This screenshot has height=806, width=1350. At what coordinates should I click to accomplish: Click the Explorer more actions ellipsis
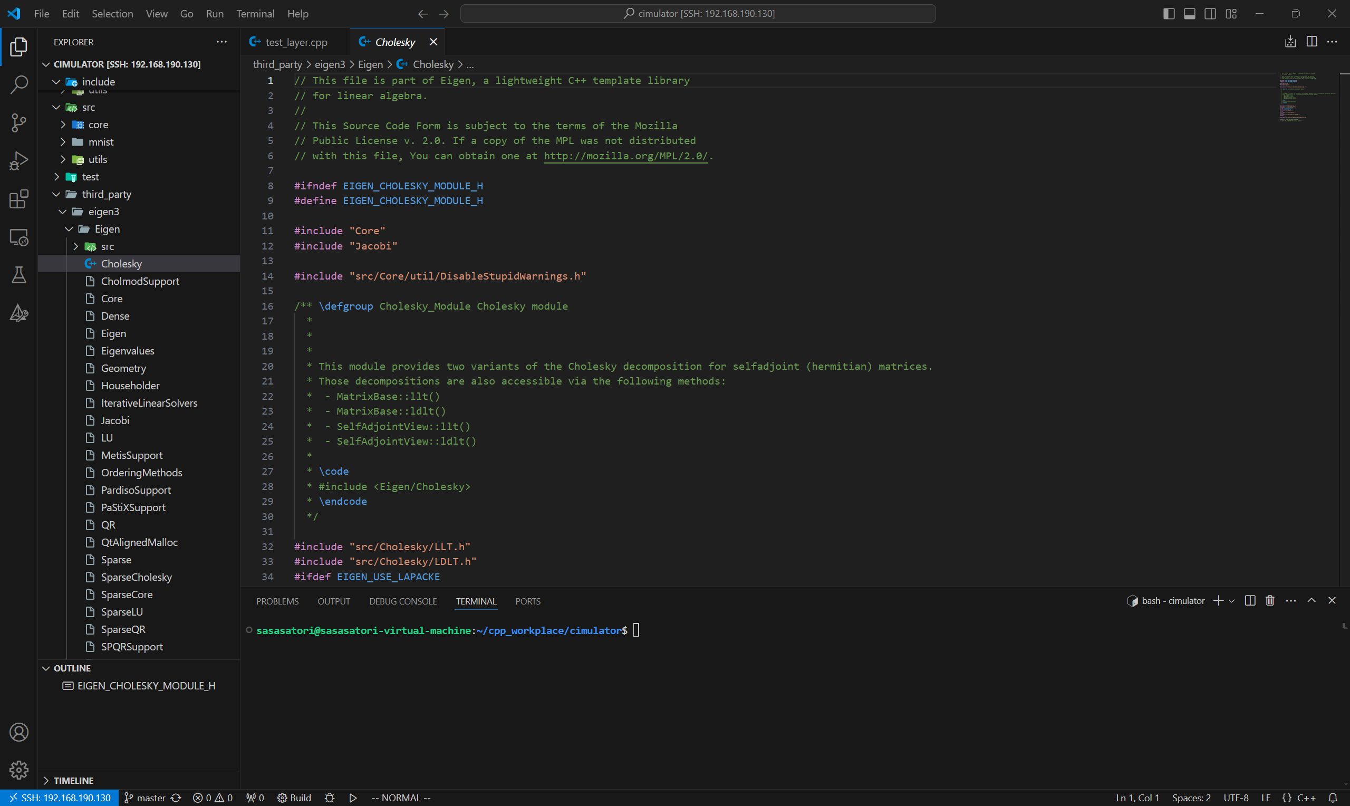pos(221,42)
